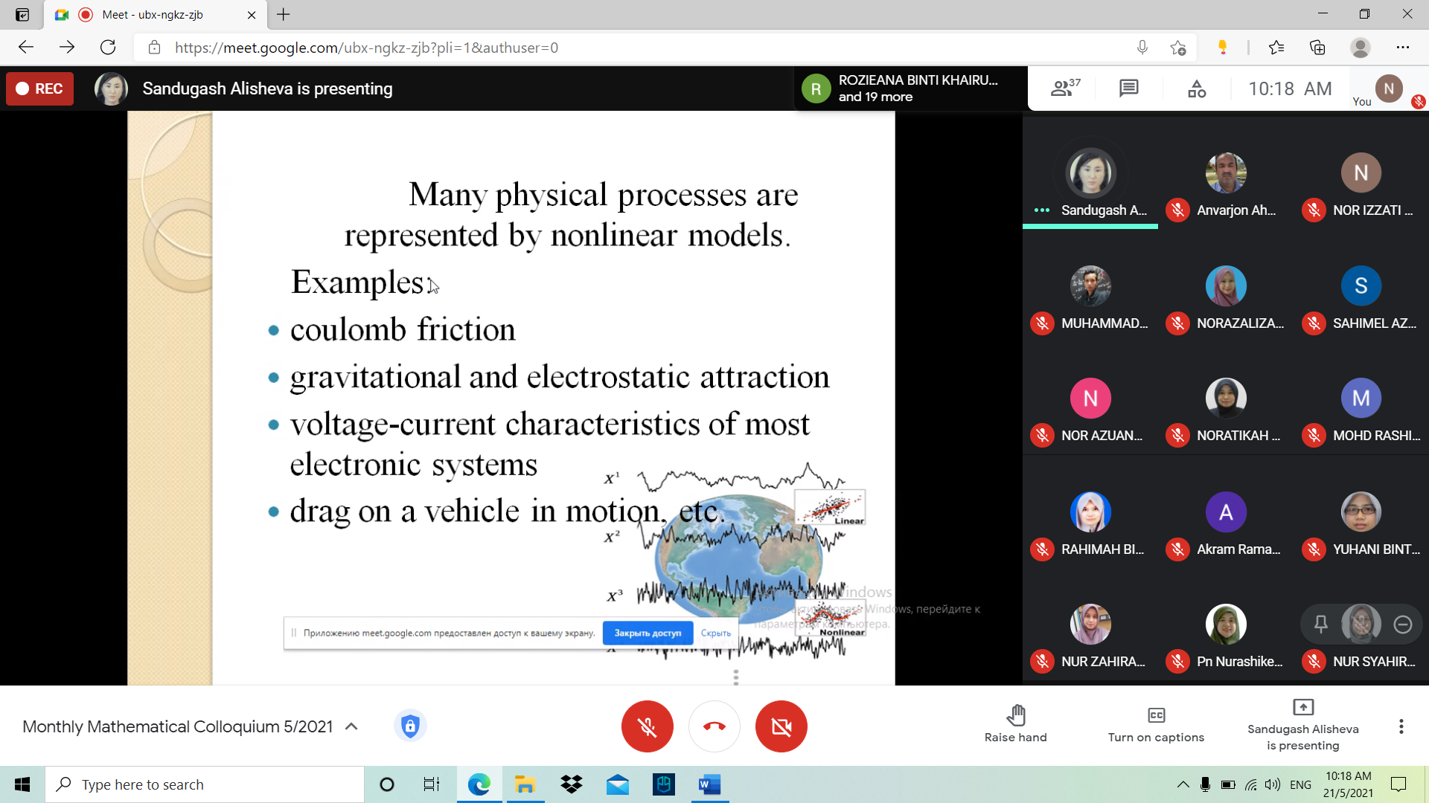The height and width of the screenshot is (803, 1429).
Task: Open Cortana circle icon on taskbar
Action: click(386, 784)
